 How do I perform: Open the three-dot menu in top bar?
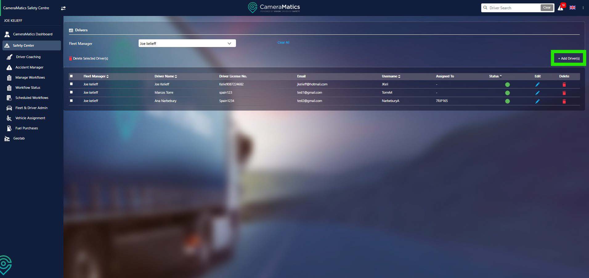(583, 8)
